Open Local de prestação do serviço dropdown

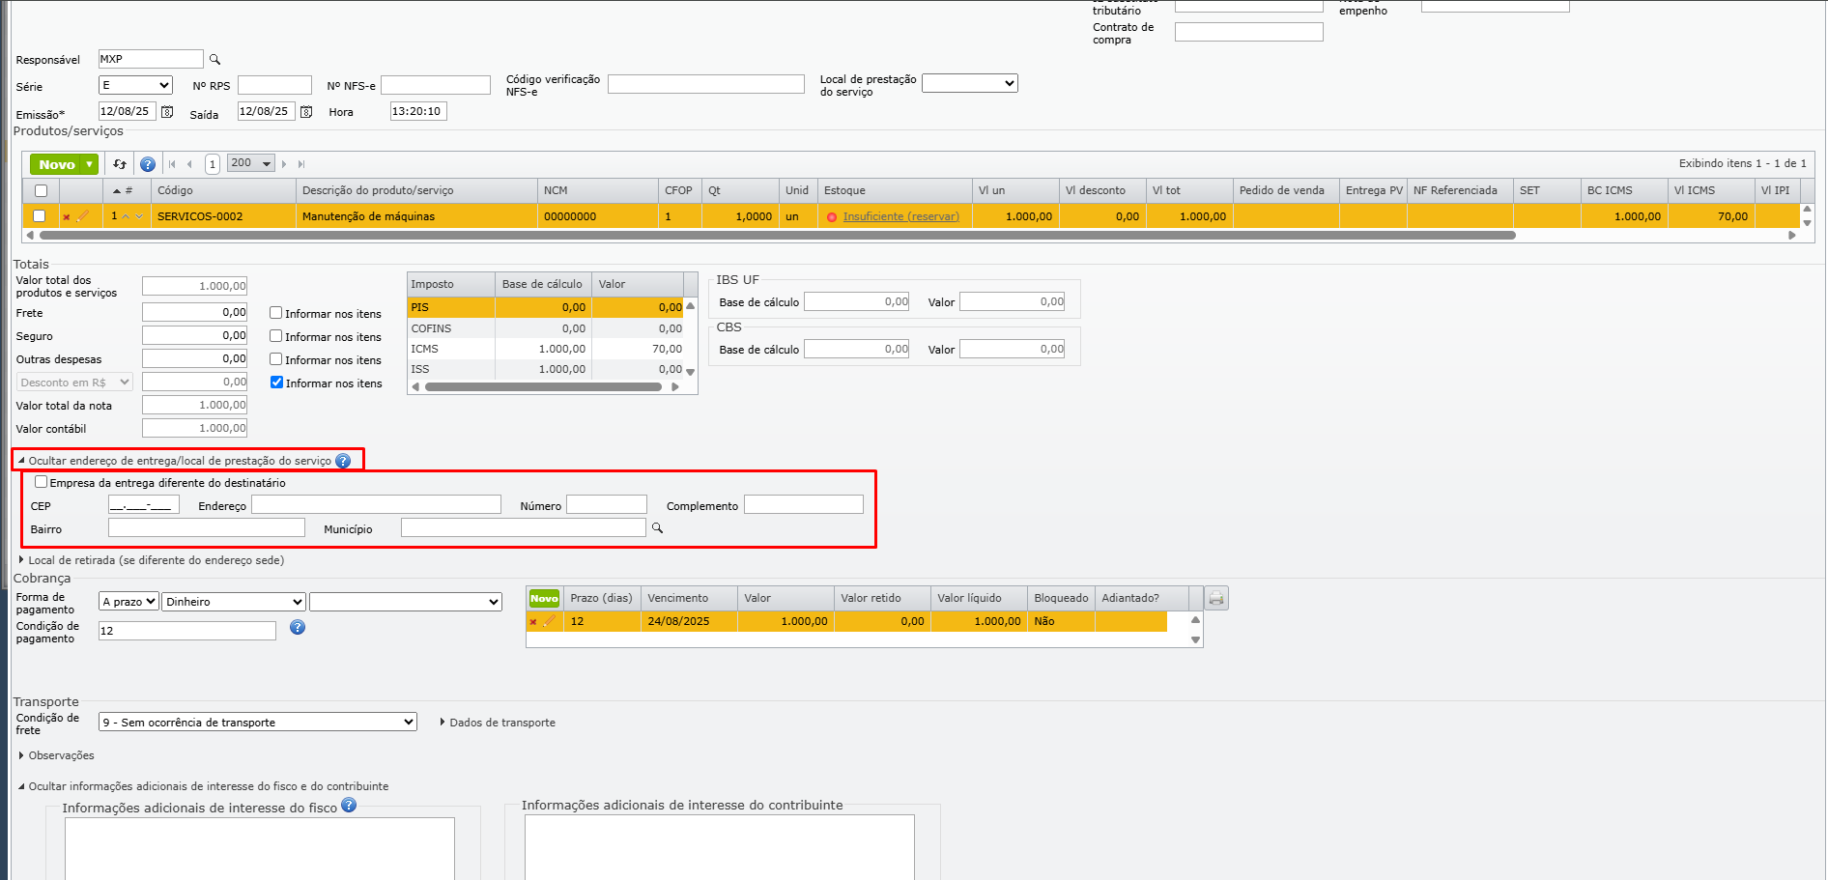970,83
